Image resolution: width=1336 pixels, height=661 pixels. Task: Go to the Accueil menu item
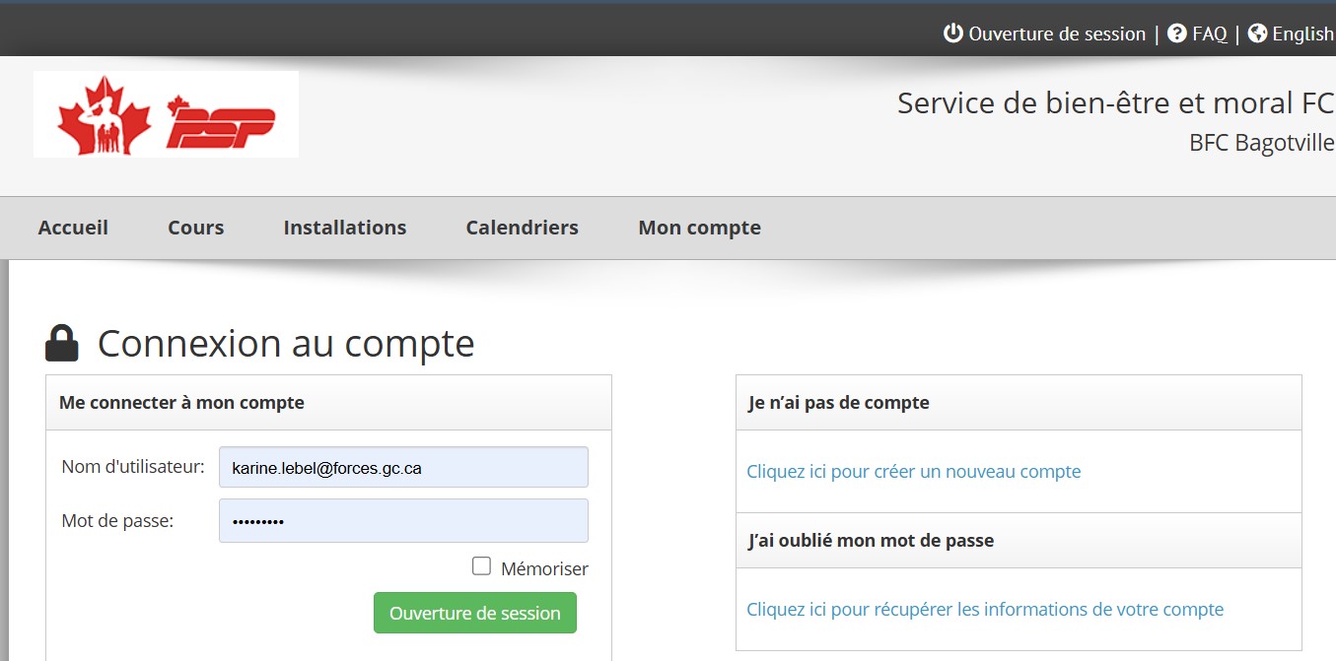(73, 228)
